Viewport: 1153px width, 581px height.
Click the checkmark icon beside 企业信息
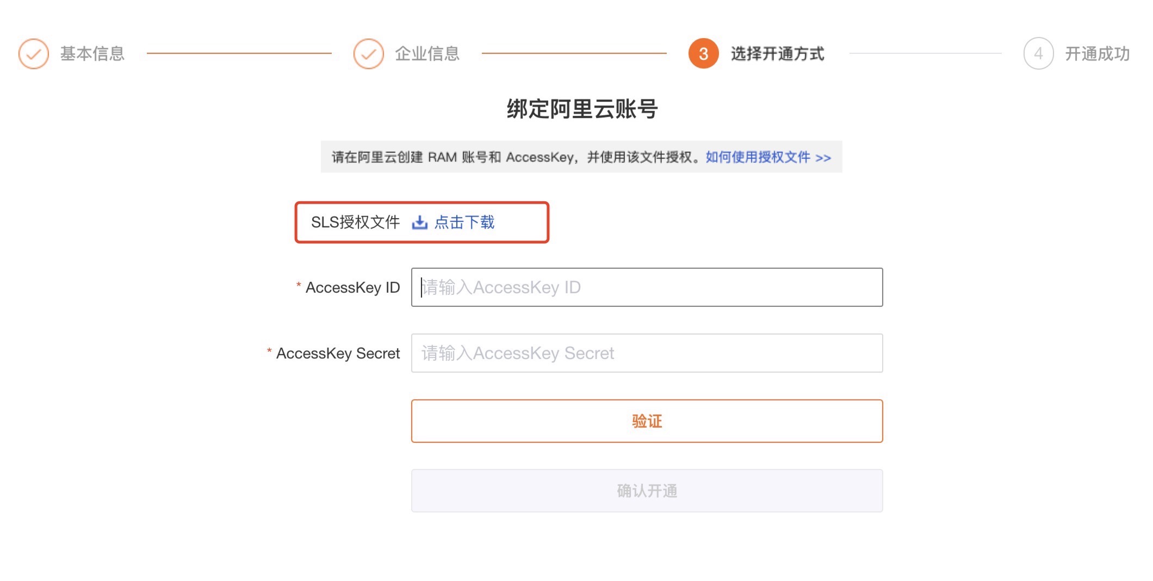click(369, 54)
